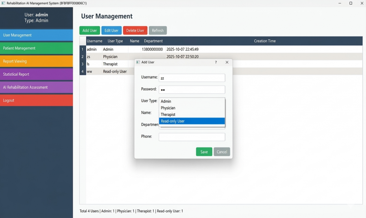The image size is (366, 218).
Task: Click Logout in the sidebar
Action: point(36,100)
